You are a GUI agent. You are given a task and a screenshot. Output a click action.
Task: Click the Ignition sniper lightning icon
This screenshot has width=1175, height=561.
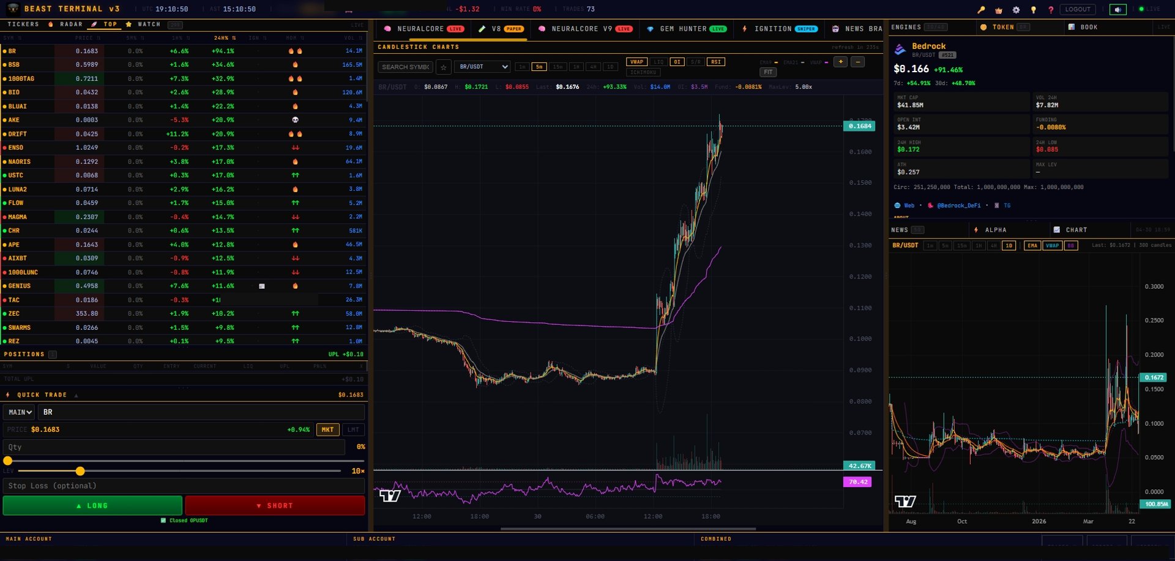(x=745, y=29)
